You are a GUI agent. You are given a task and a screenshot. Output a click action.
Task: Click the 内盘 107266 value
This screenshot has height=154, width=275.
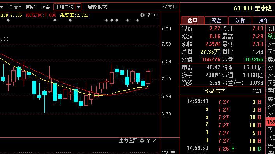pos(254,59)
